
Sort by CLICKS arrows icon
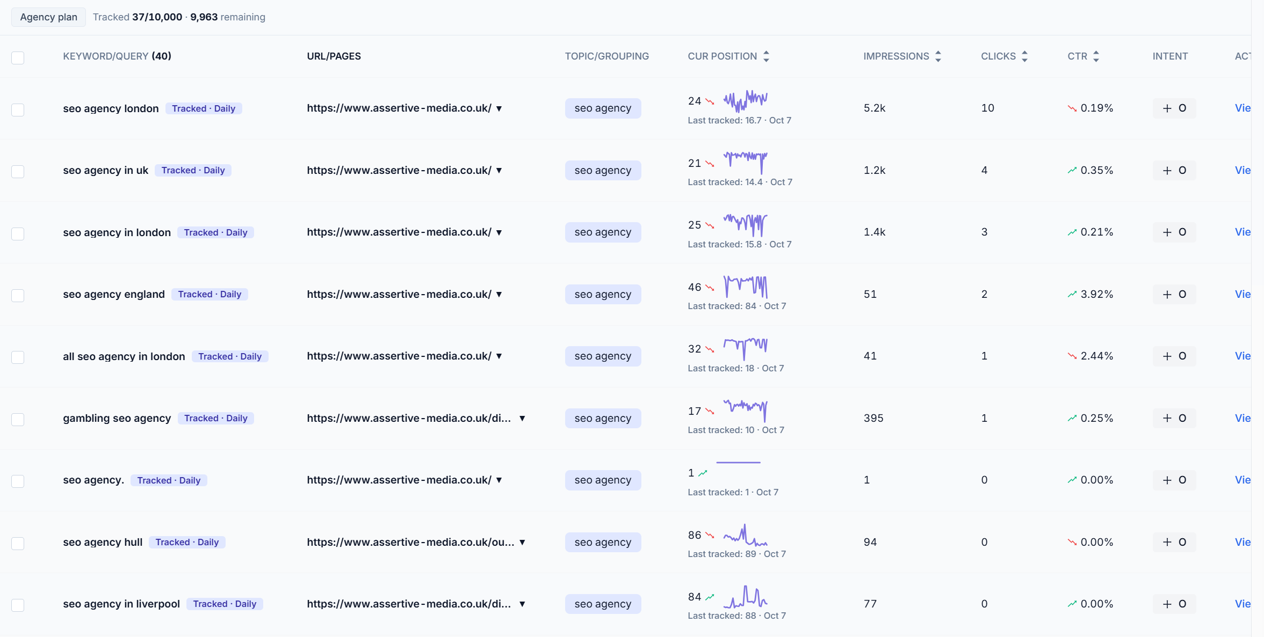[1024, 56]
